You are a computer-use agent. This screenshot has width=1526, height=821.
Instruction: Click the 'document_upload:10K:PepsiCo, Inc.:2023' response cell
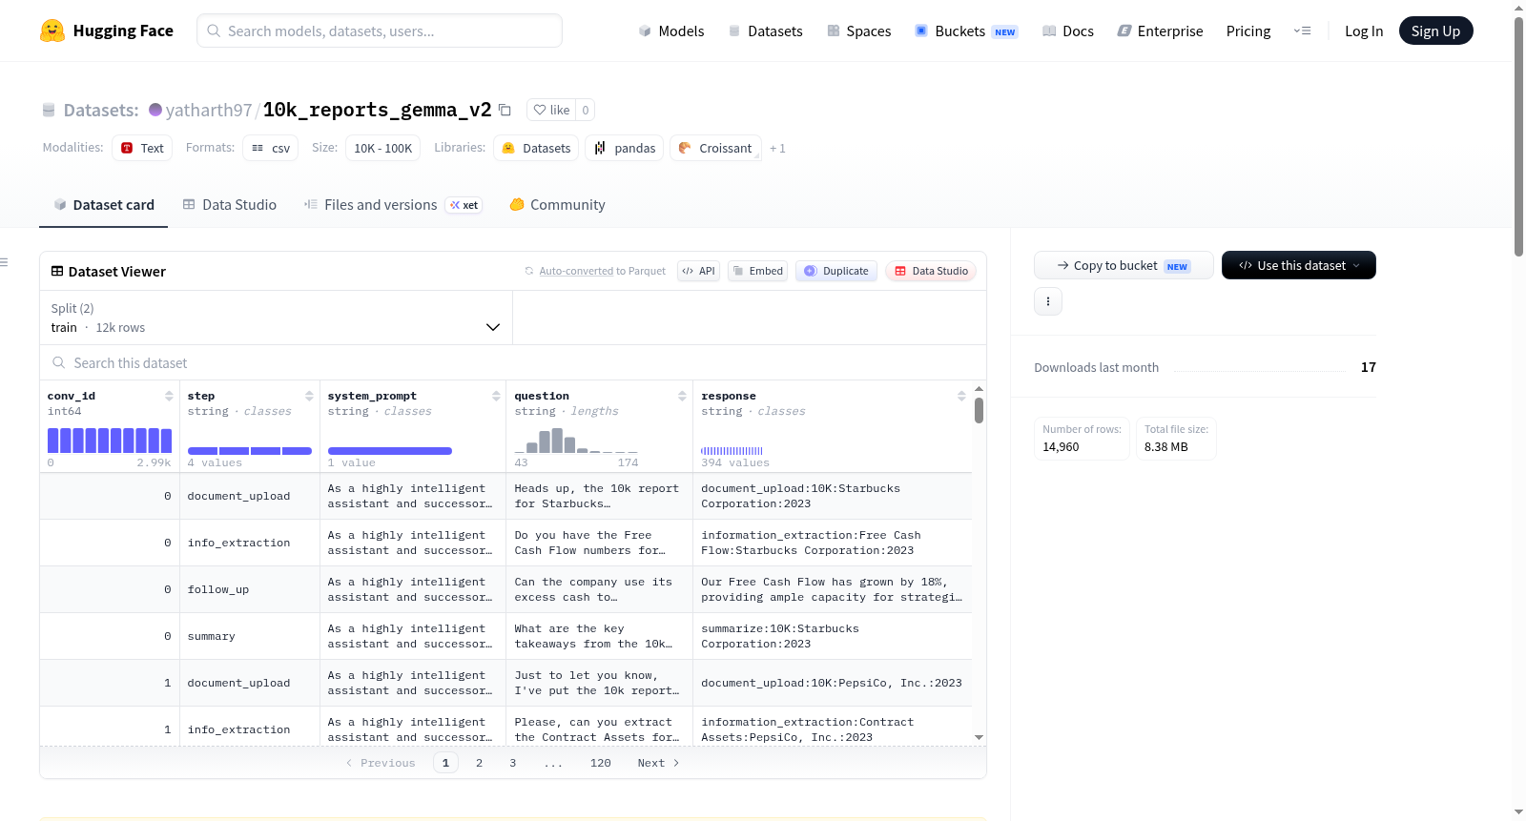(x=832, y=683)
